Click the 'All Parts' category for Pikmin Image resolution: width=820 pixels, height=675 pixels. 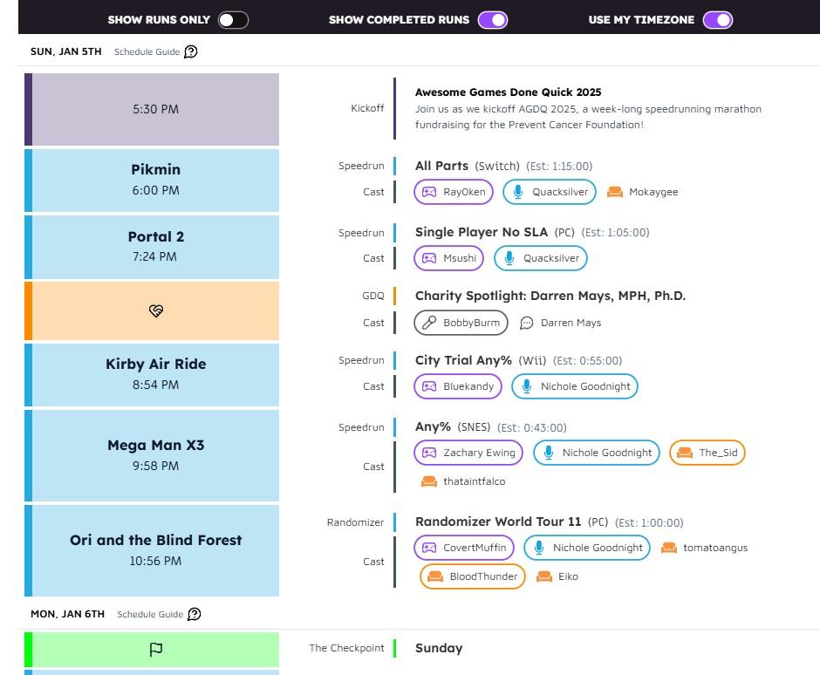point(441,166)
